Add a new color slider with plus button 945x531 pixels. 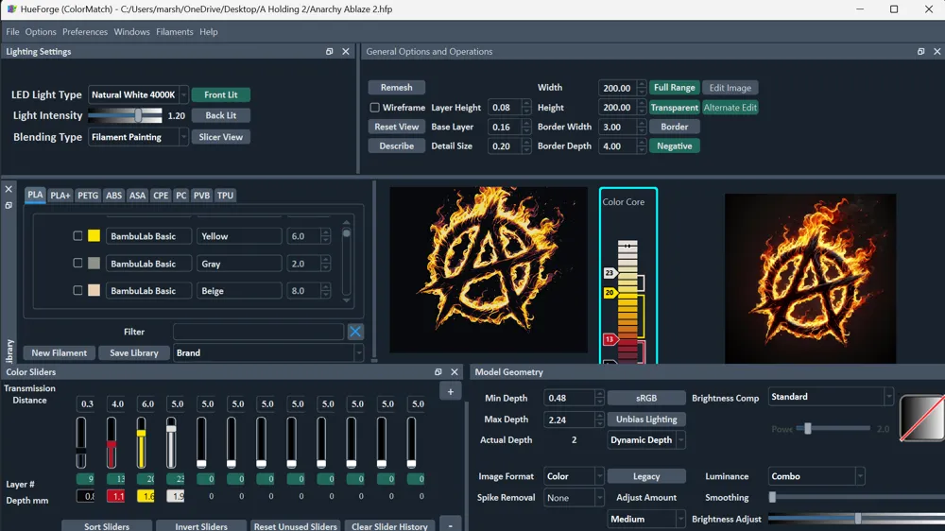pos(450,392)
